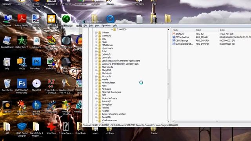Expand the Nero registry key
This screenshot has height=141, width=251.
click(x=96, y=86)
